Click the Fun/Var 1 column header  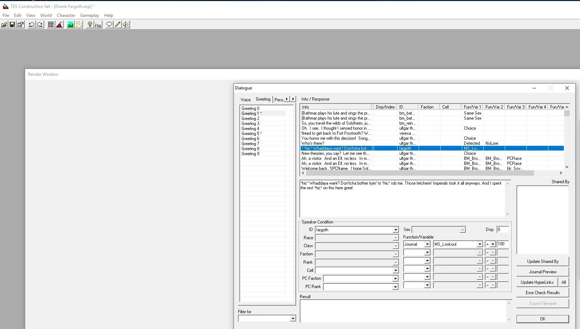(x=472, y=107)
